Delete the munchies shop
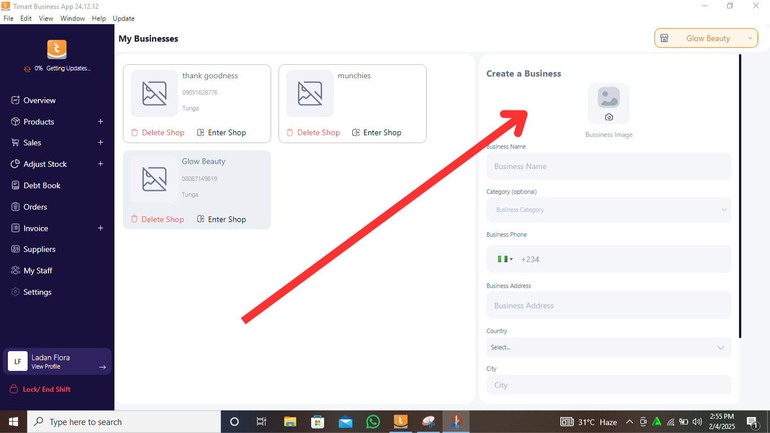The height and width of the screenshot is (433, 770). [x=313, y=132]
